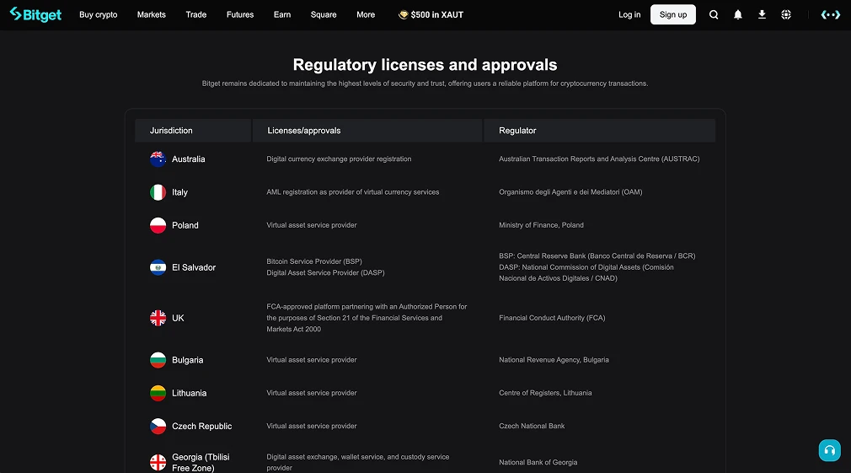Open the Earn menu

click(282, 14)
